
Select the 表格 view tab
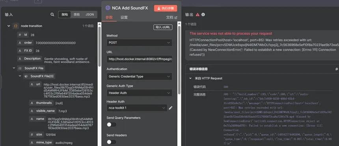pos(76,15)
